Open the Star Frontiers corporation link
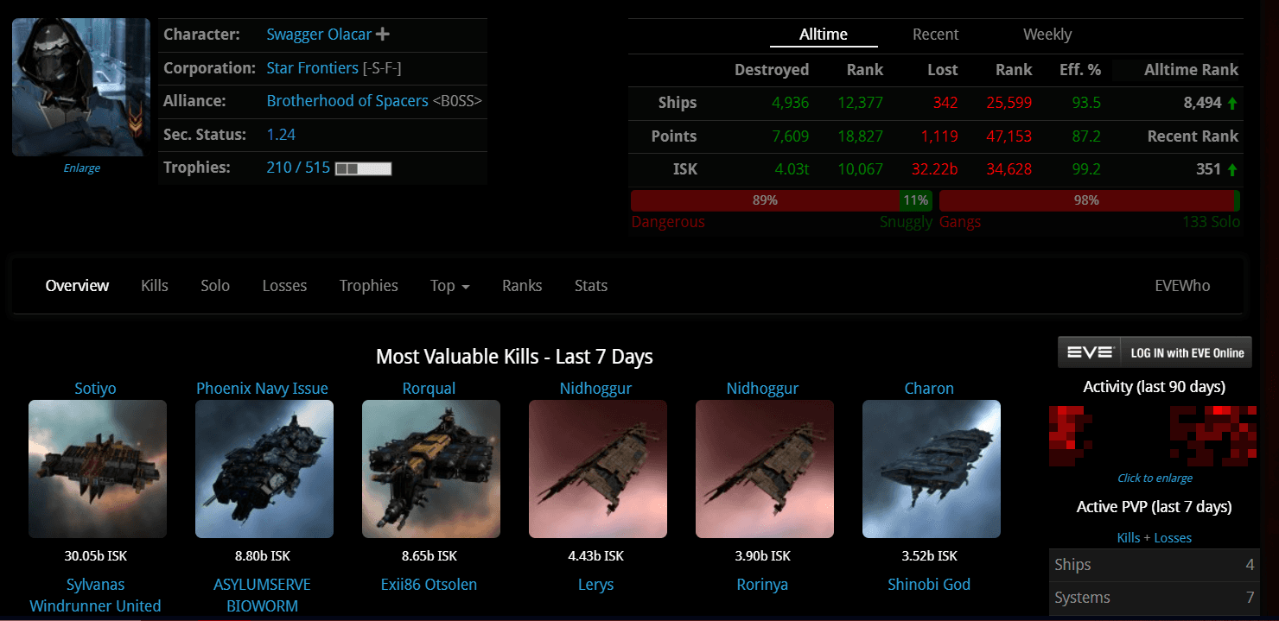This screenshot has height=621, width=1279. click(312, 68)
